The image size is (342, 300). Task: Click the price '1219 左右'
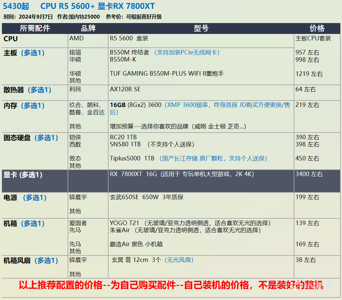pyautogui.click(x=309, y=74)
